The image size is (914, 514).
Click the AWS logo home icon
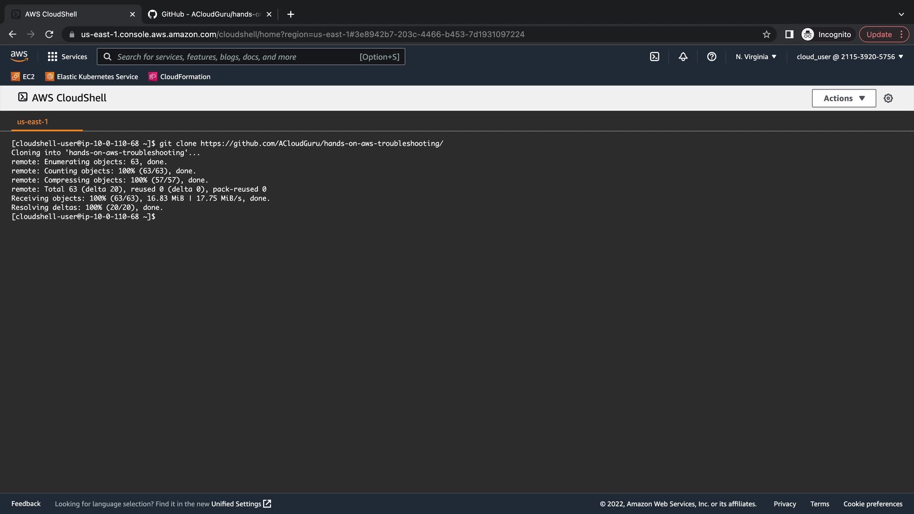19,57
